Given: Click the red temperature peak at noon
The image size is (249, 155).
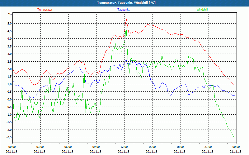Looking at the screenshot, I should (126, 19).
